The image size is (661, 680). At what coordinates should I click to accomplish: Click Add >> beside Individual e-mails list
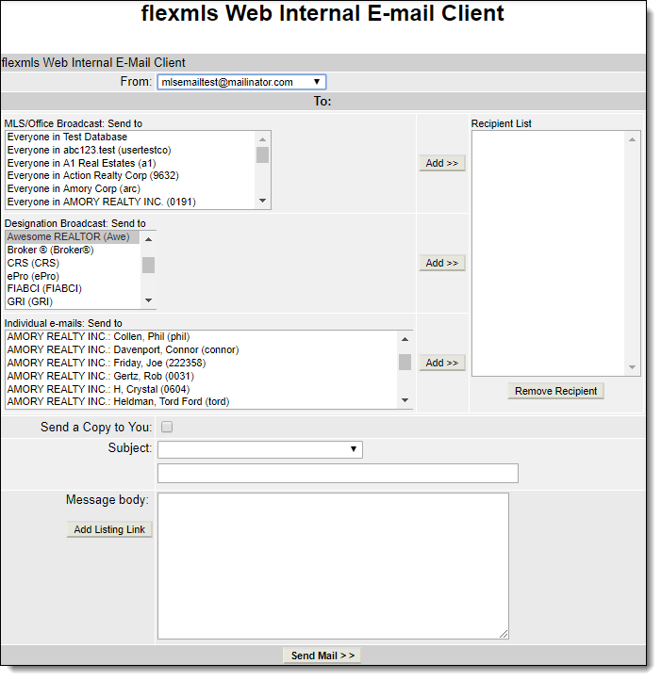coord(441,363)
